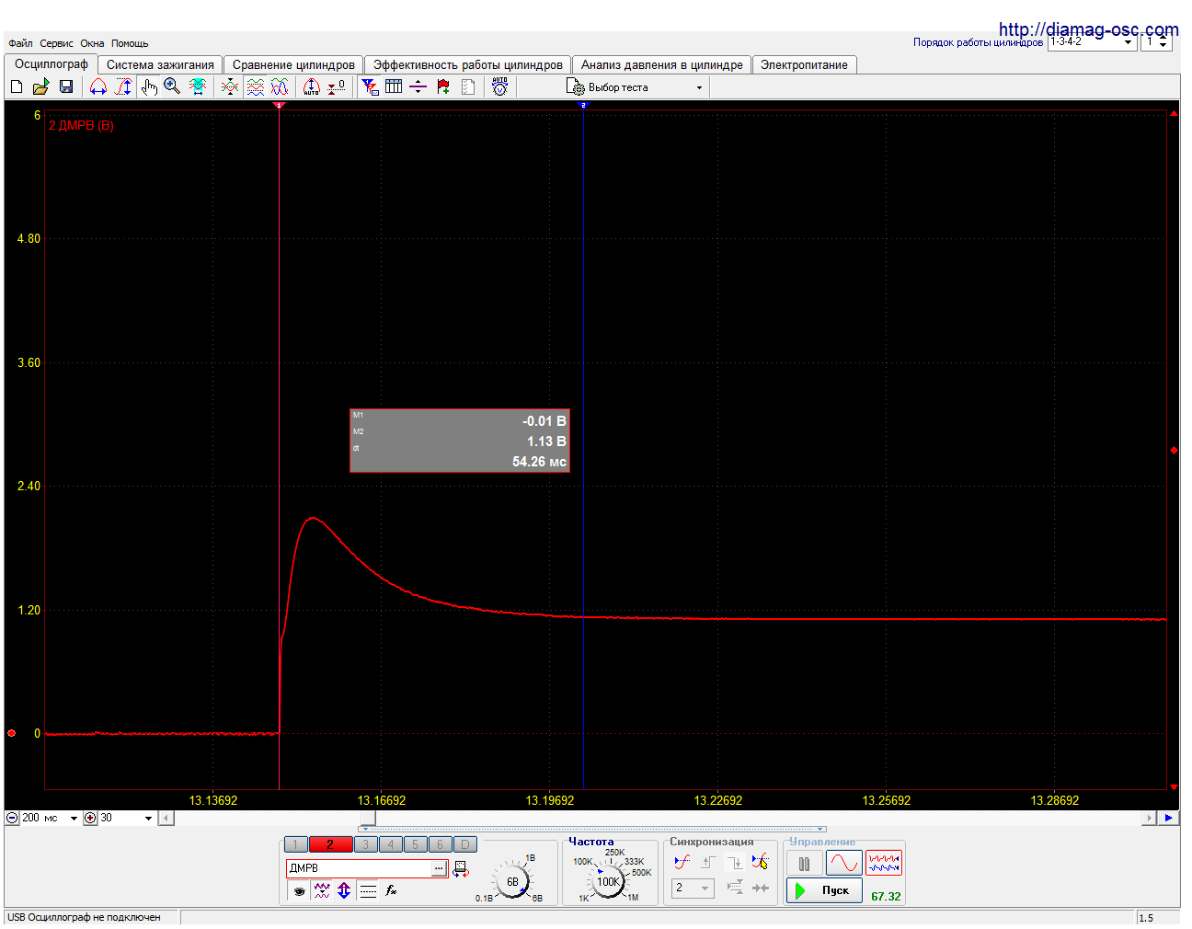The width and height of the screenshot is (1192, 929).
Task: Open the Окна menu
Action: pyautogui.click(x=92, y=43)
